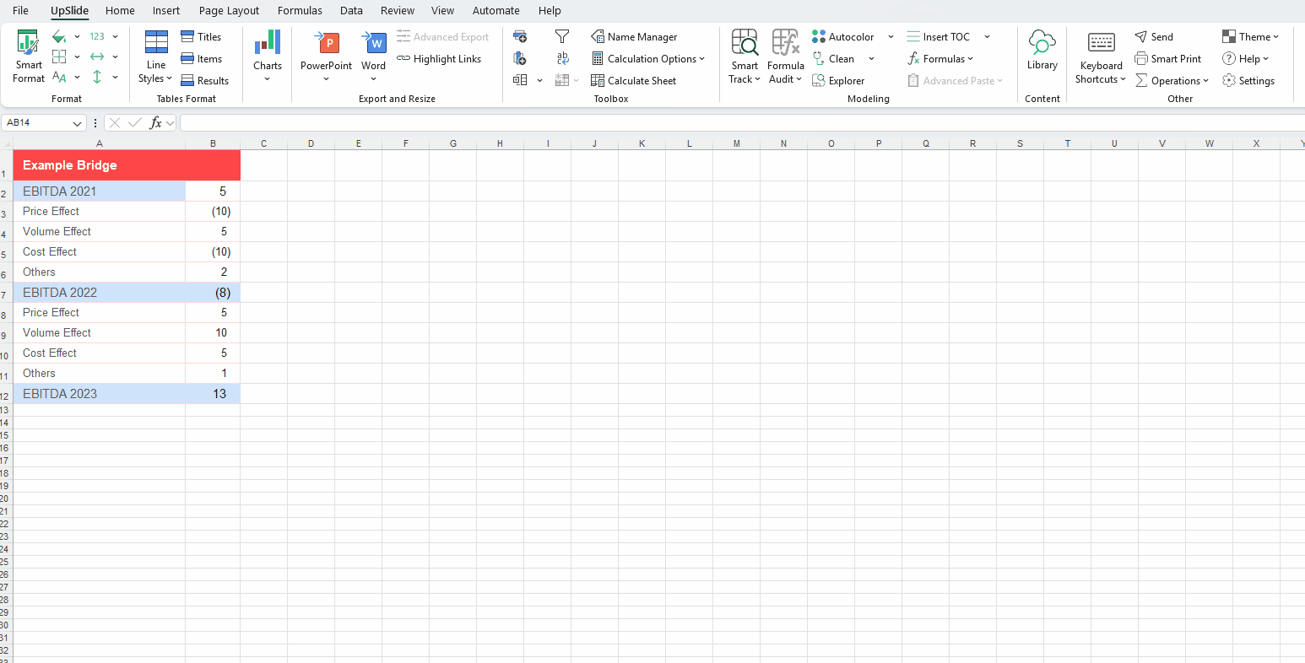
Task: Select the cell showing (8)
Action: click(213, 293)
